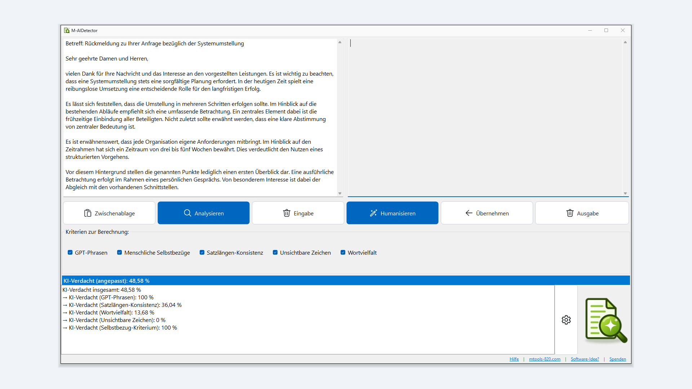This screenshot has height=389, width=692.
Task: Uncheck the GPT-Phrasen criterion
Action: coord(70,252)
